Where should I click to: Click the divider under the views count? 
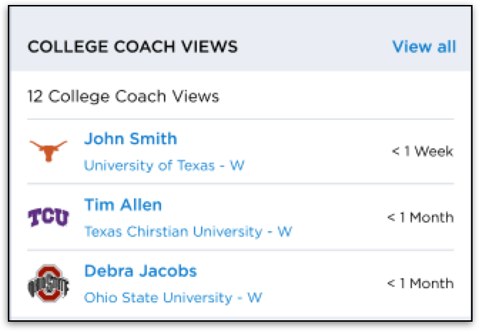click(x=239, y=118)
